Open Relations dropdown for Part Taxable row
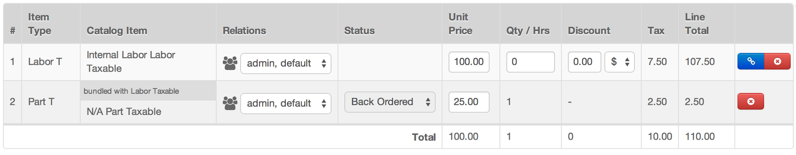Image resolution: width=796 pixels, height=155 pixels. (x=286, y=103)
